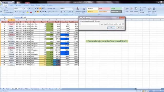Switch to the Data tab
The height and width of the screenshot is (92, 164).
click(x=32, y=5)
